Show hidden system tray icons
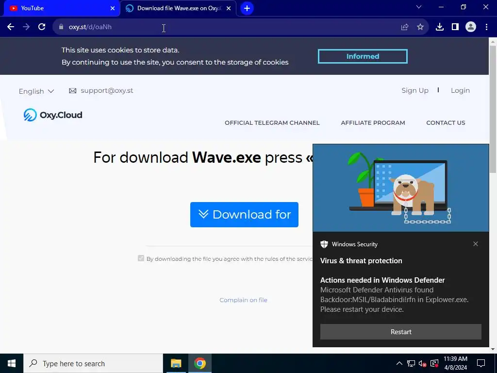This screenshot has width=497, height=373. [x=399, y=363]
